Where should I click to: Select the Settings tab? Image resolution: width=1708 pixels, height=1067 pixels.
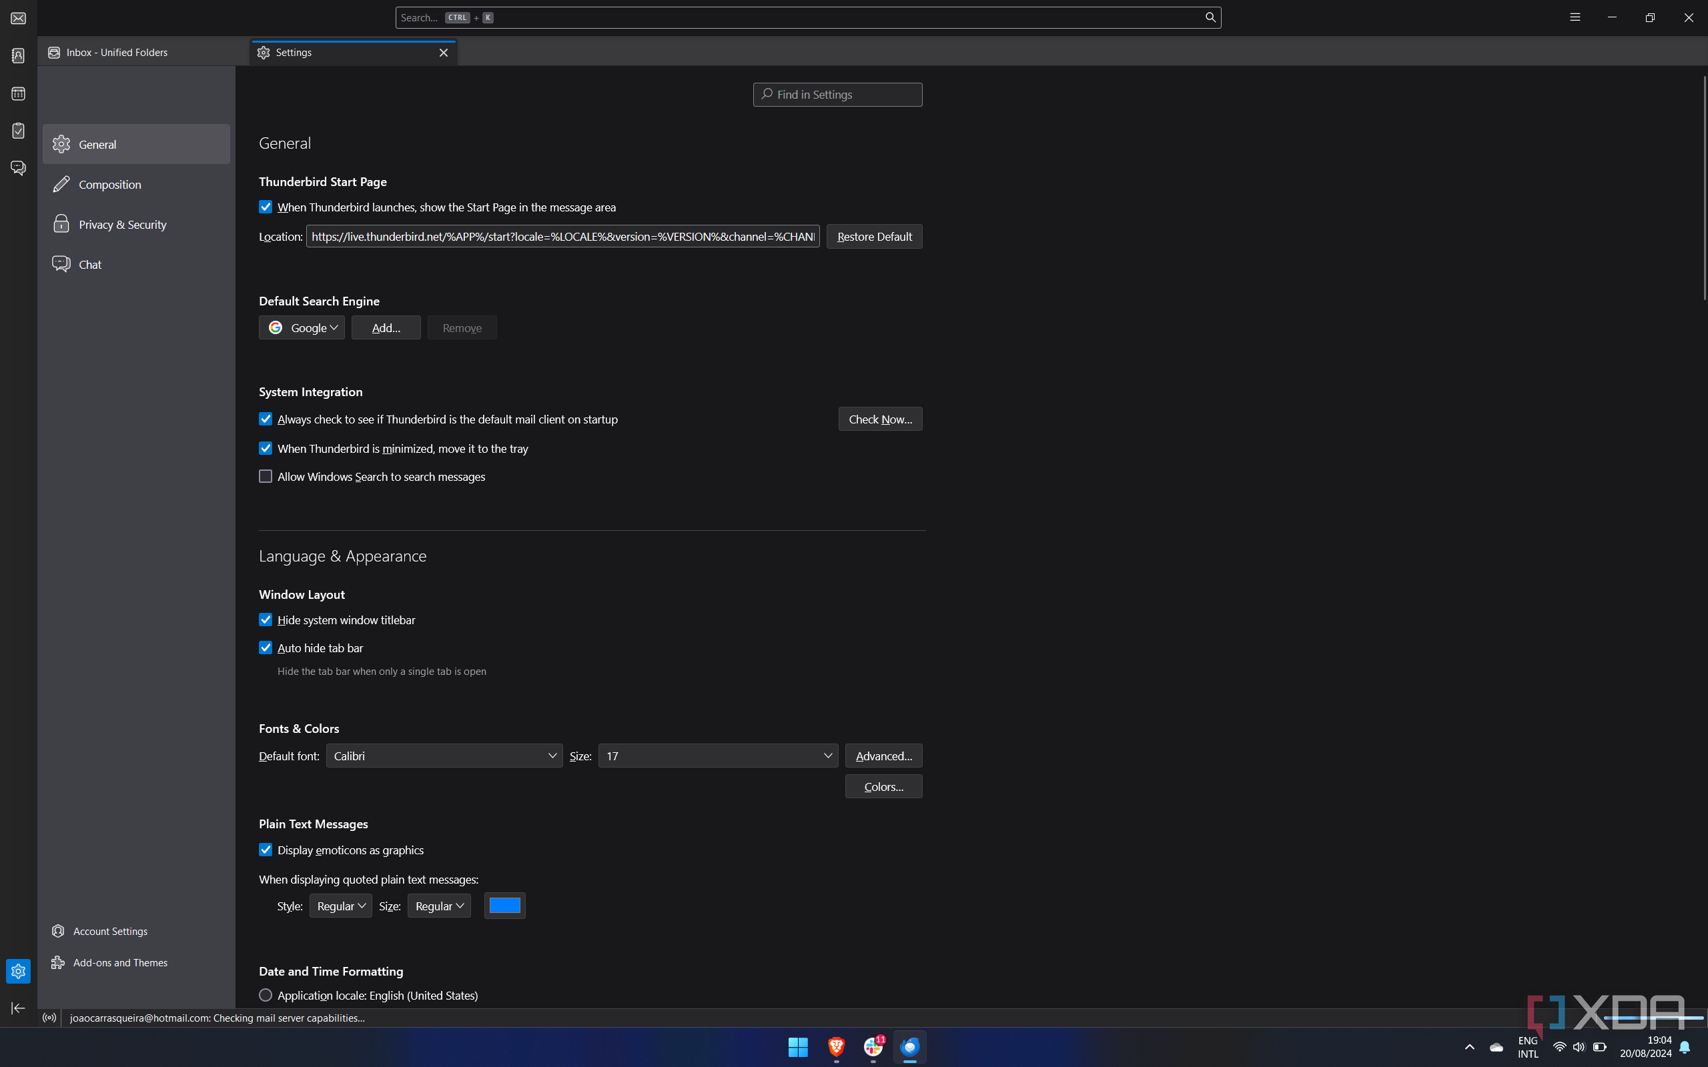[x=354, y=53]
